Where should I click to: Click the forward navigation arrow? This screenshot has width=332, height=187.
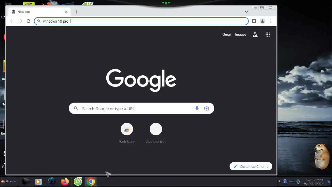click(20, 21)
